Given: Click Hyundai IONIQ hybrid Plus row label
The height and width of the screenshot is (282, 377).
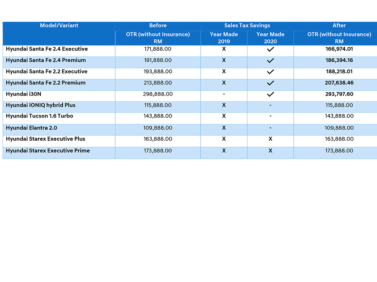Looking at the screenshot, I should click(40, 105).
